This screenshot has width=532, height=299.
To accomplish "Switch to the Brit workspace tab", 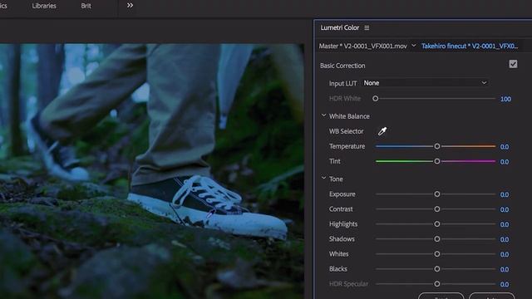I will (86, 6).
